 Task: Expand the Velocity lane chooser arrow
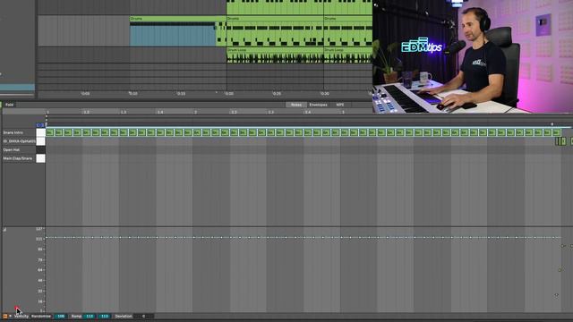[10, 316]
